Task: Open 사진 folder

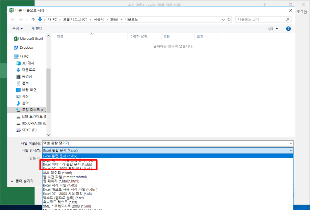Action: [22, 96]
